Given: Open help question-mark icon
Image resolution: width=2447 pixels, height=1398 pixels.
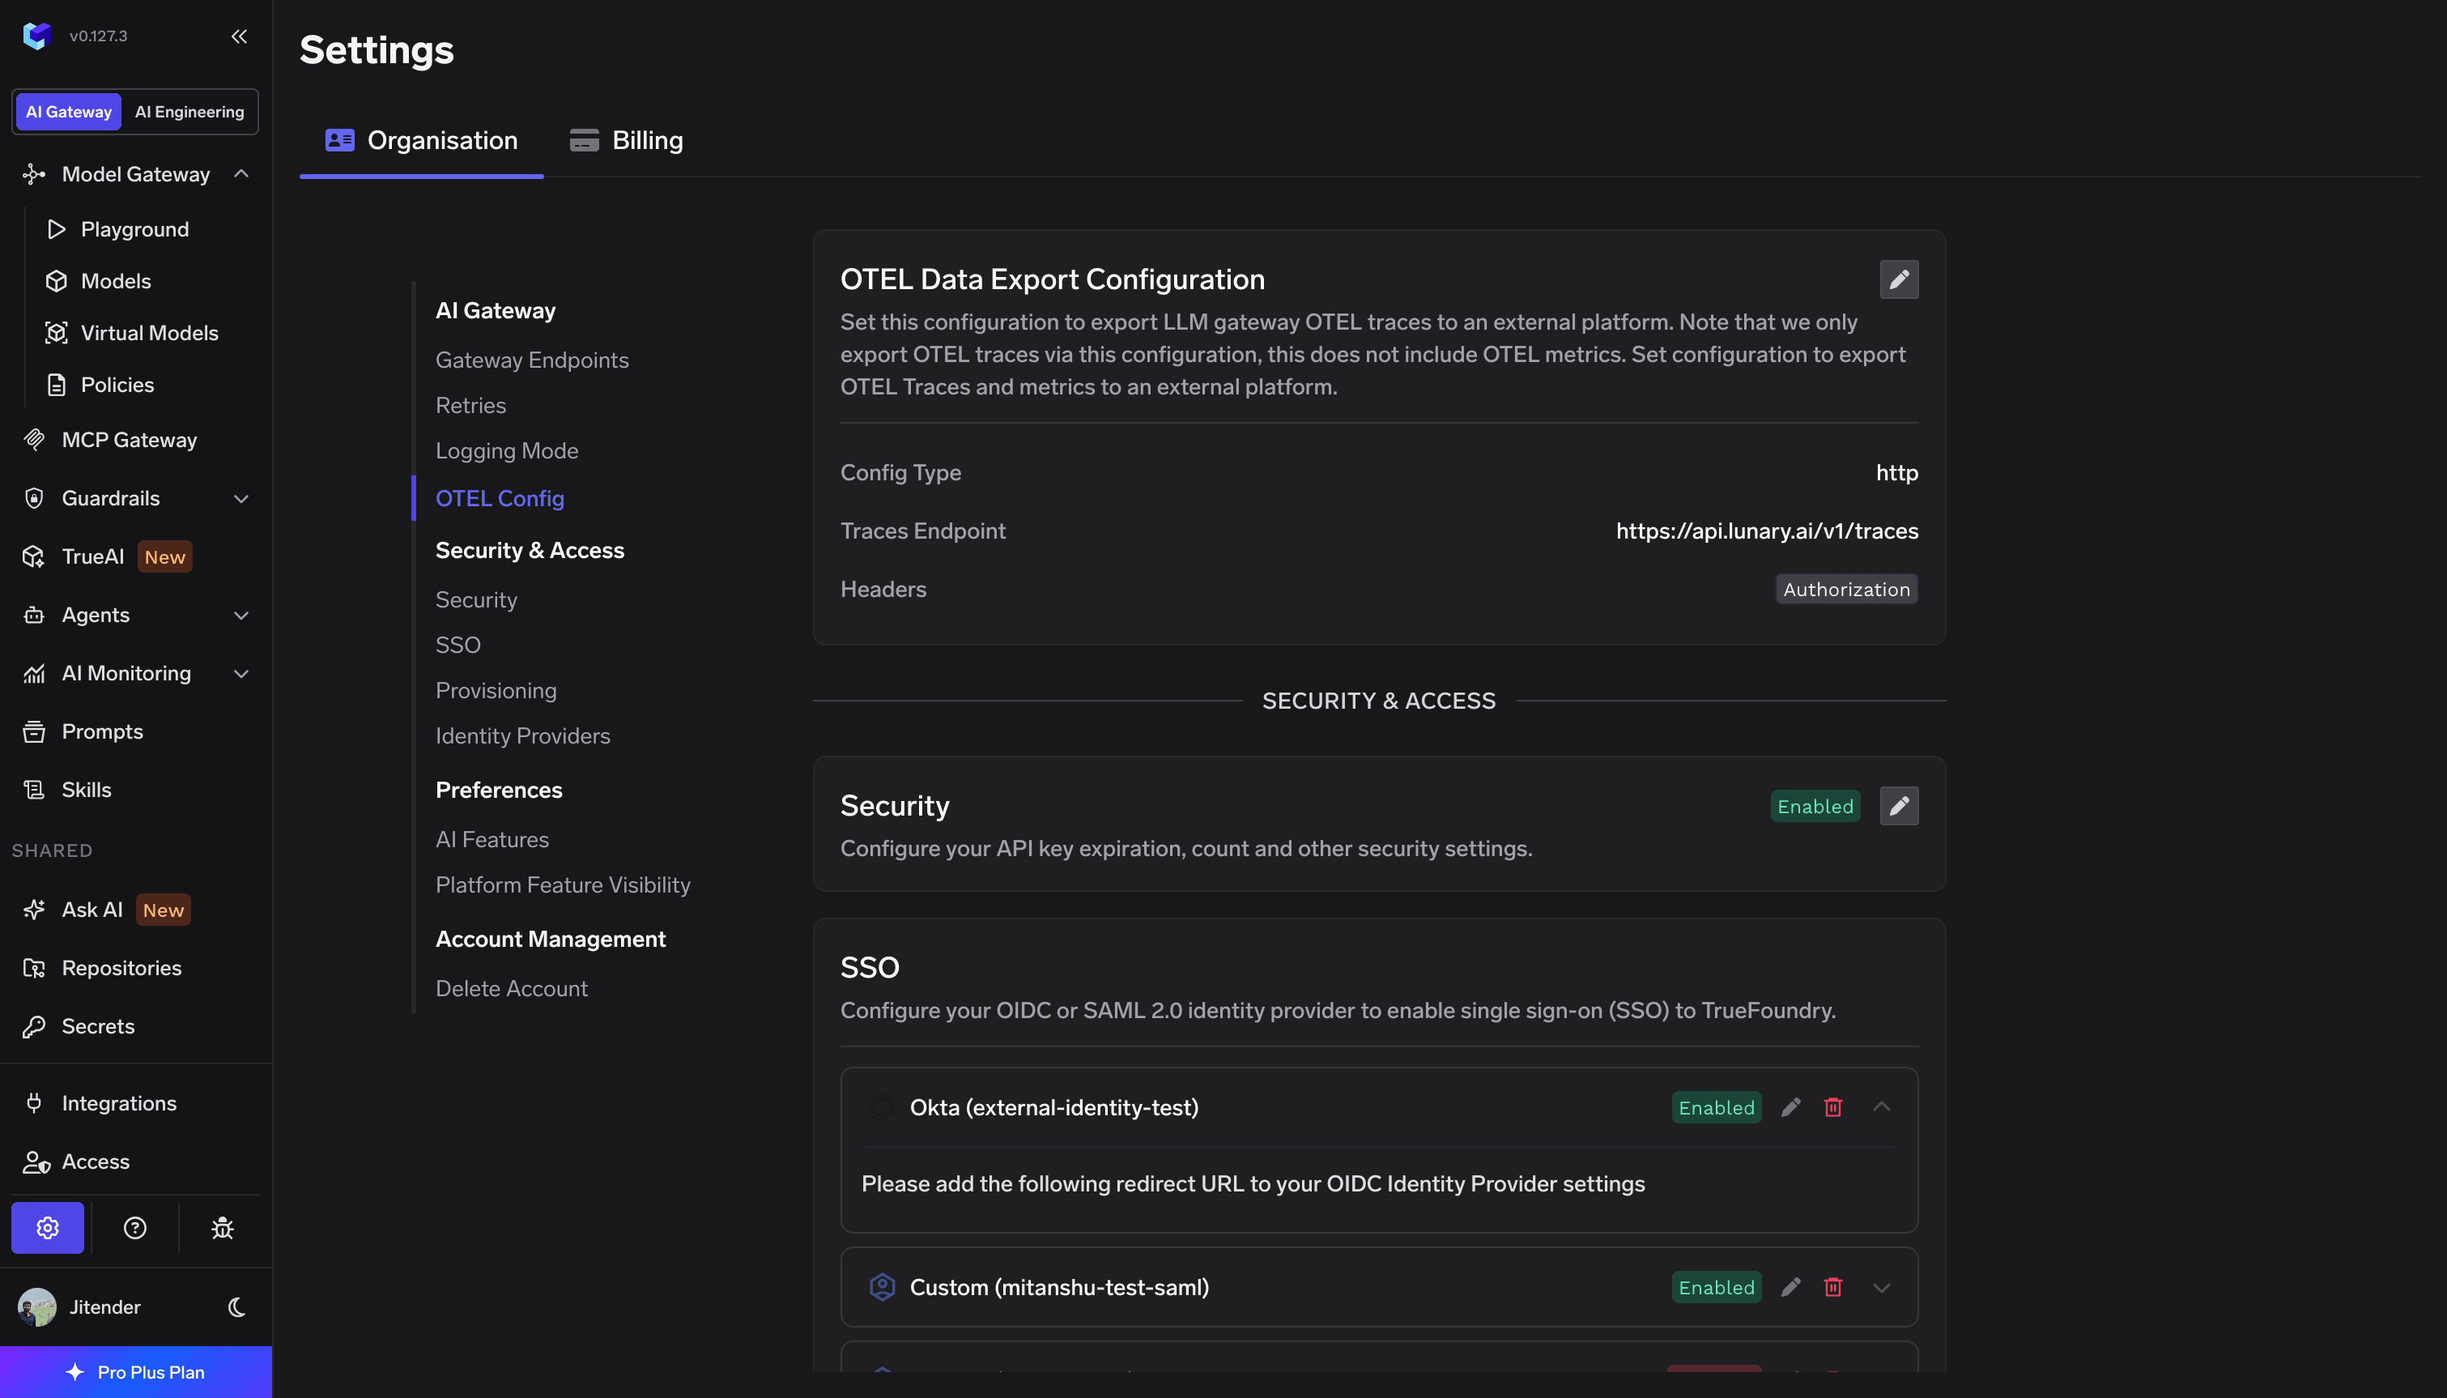Looking at the screenshot, I should 135,1228.
